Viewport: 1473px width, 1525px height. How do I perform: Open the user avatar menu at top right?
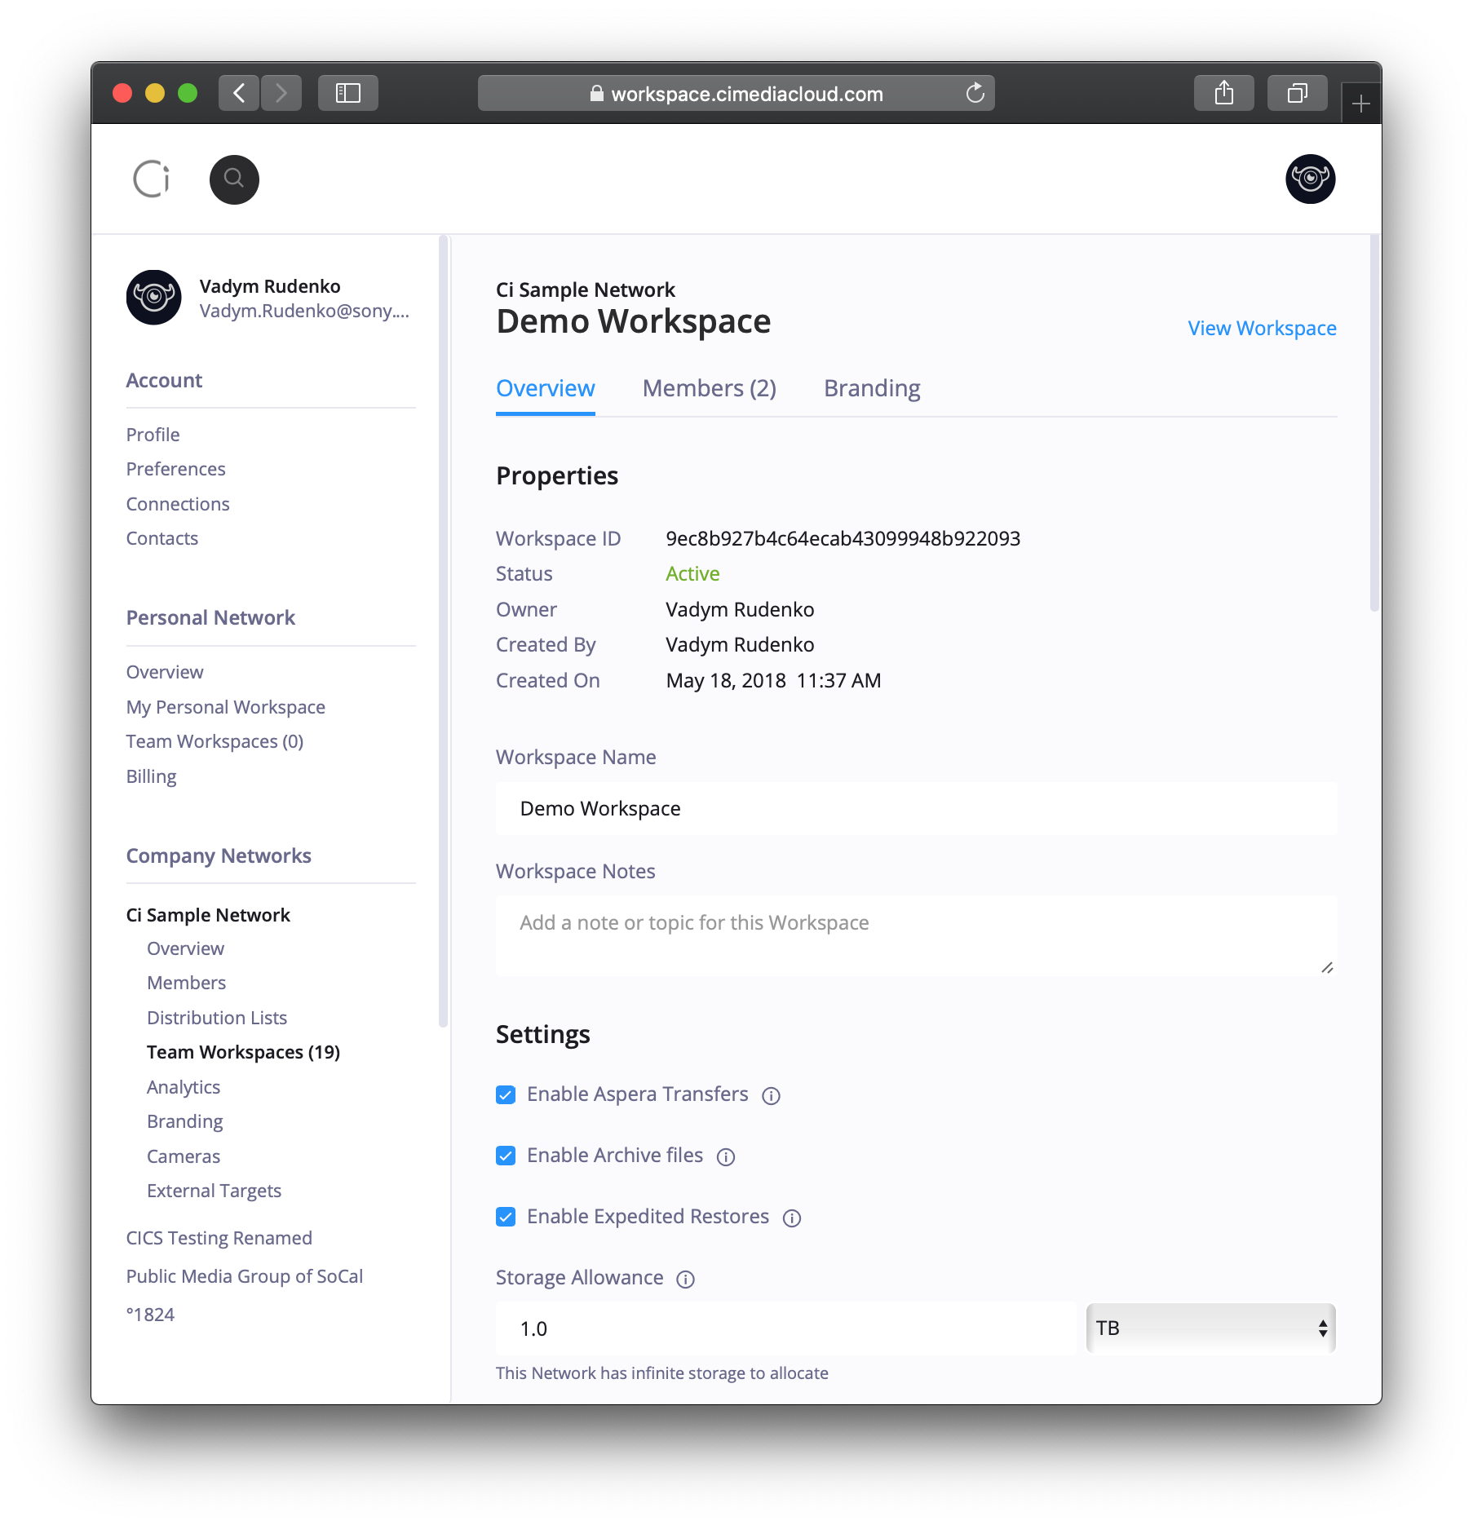(1310, 179)
